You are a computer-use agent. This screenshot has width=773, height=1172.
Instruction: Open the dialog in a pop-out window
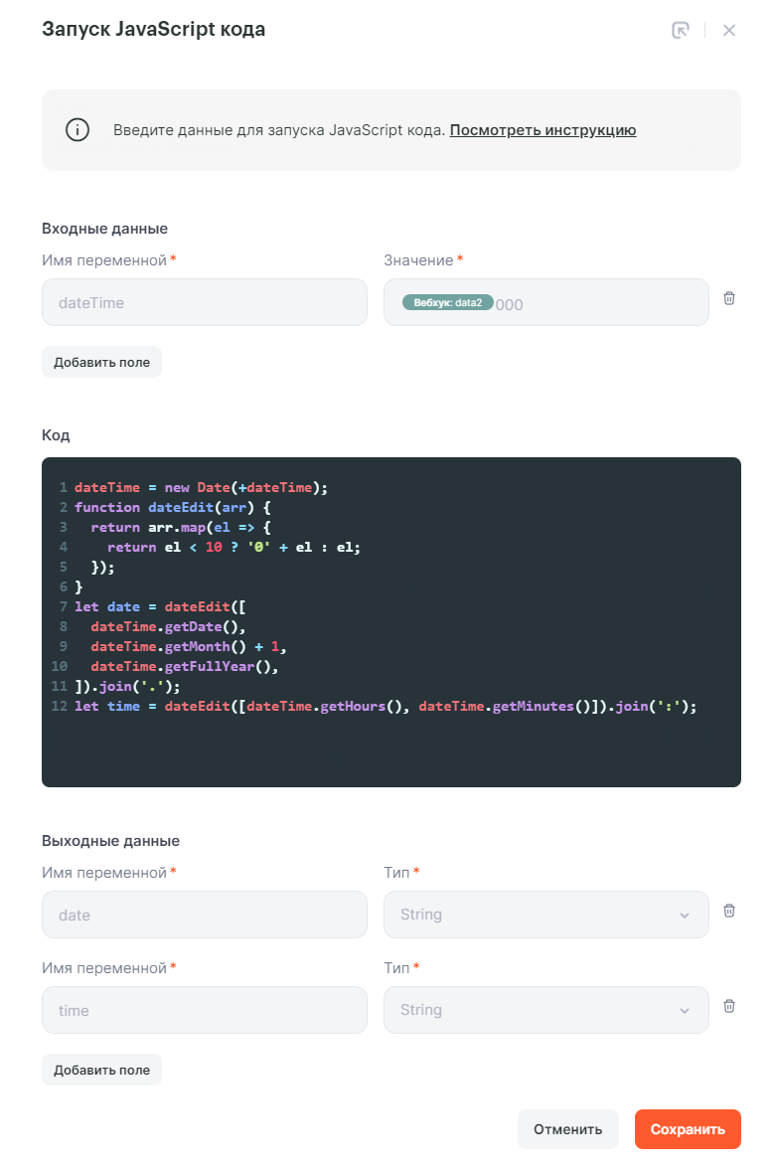[681, 30]
